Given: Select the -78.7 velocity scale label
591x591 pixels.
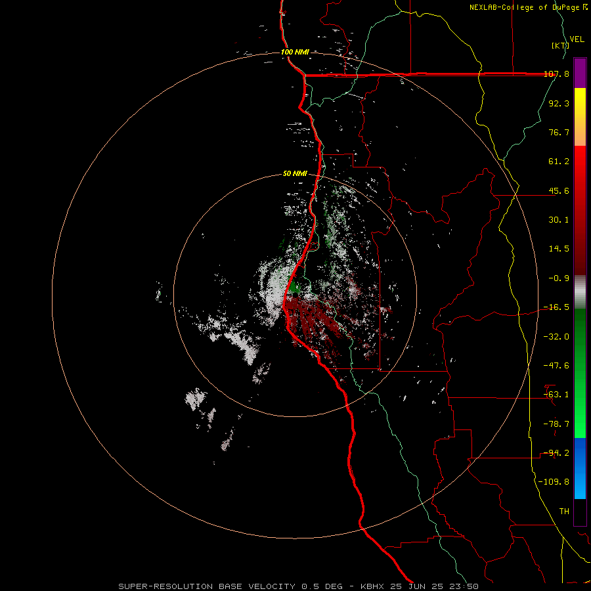Looking at the screenshot, I should tap(557, 424).
